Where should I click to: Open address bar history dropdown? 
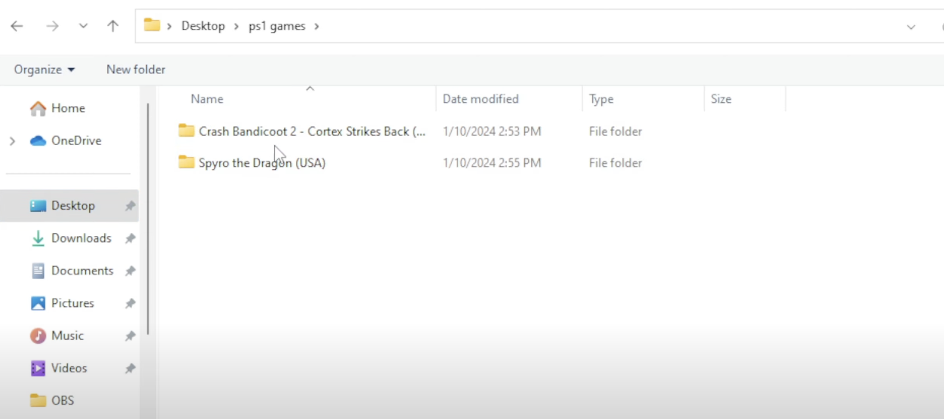point(911,27)
